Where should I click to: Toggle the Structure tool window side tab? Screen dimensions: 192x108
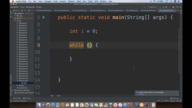(x=11, y=79)
